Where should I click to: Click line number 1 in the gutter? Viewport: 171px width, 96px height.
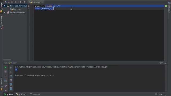pos(29,6)
